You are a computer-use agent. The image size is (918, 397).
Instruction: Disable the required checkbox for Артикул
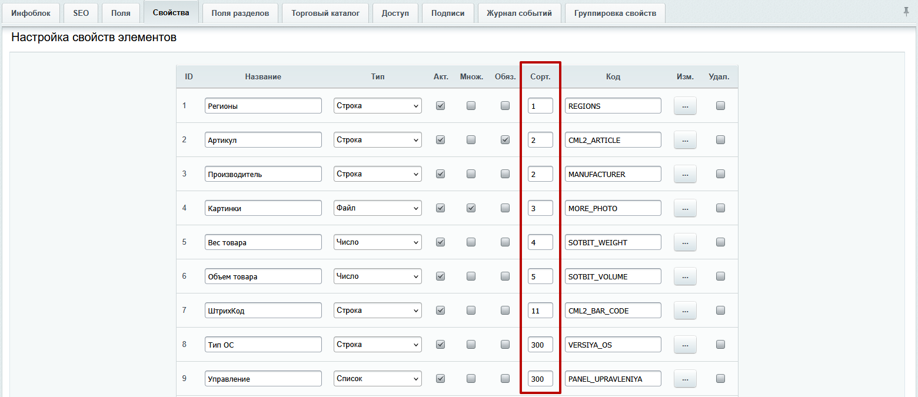coord(505,139)
